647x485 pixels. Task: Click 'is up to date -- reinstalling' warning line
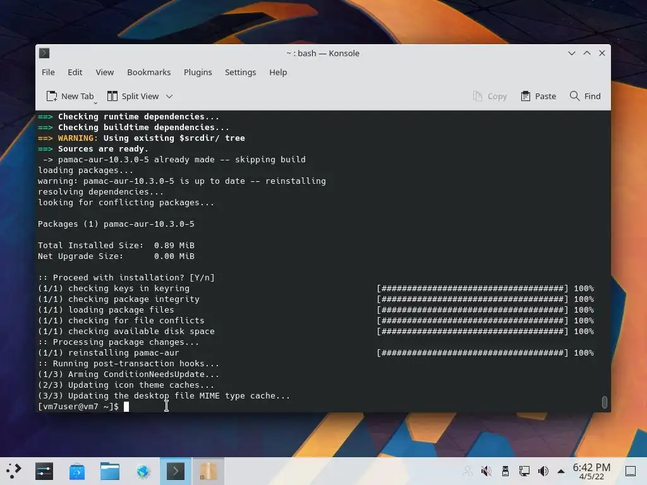tap(182, 181)
